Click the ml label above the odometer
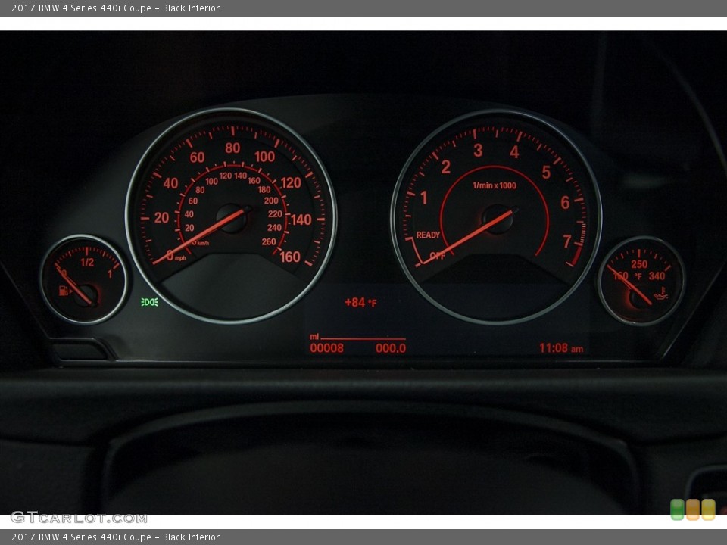The width and height of the screenshot is (727, 545). [x=314, y=336]
